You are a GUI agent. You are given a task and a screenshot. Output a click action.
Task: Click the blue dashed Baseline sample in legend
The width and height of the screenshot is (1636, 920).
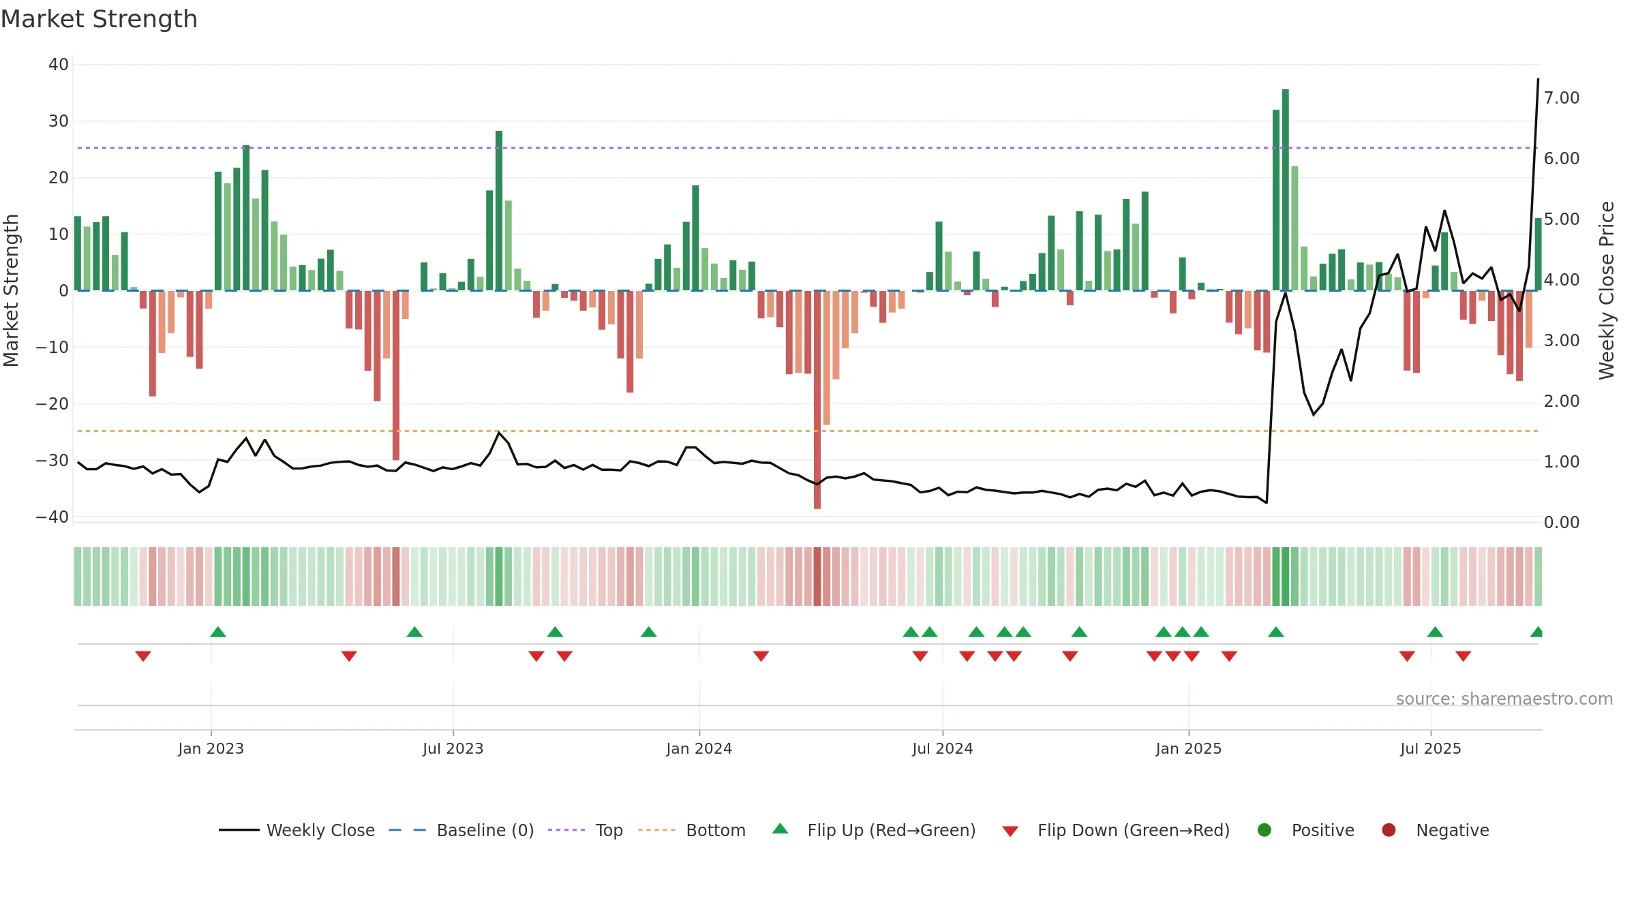click(408, 830)
